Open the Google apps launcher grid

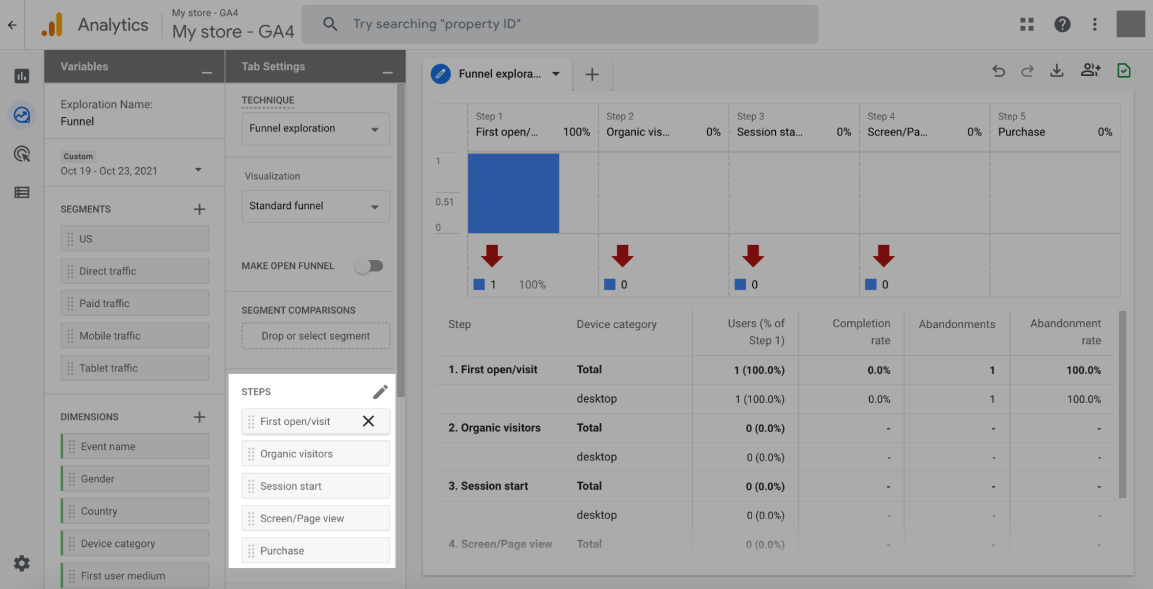click(1027, 24)
